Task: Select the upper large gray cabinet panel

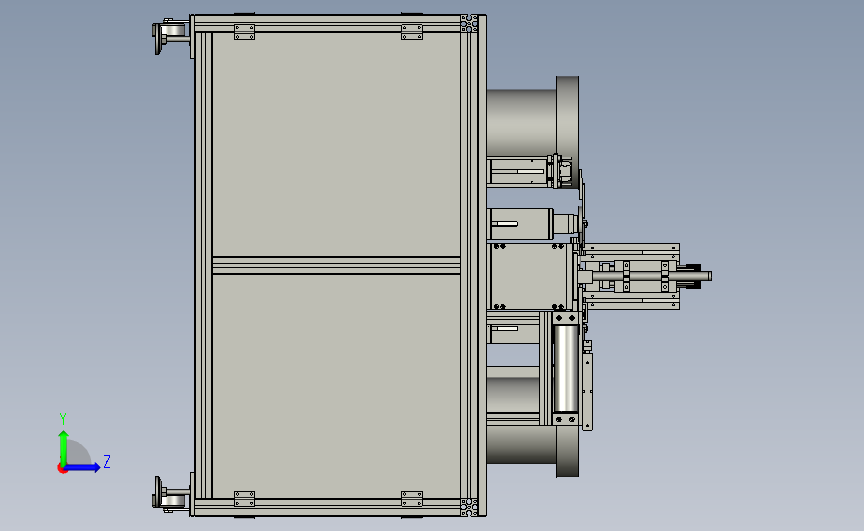Action: click(336, 143)
